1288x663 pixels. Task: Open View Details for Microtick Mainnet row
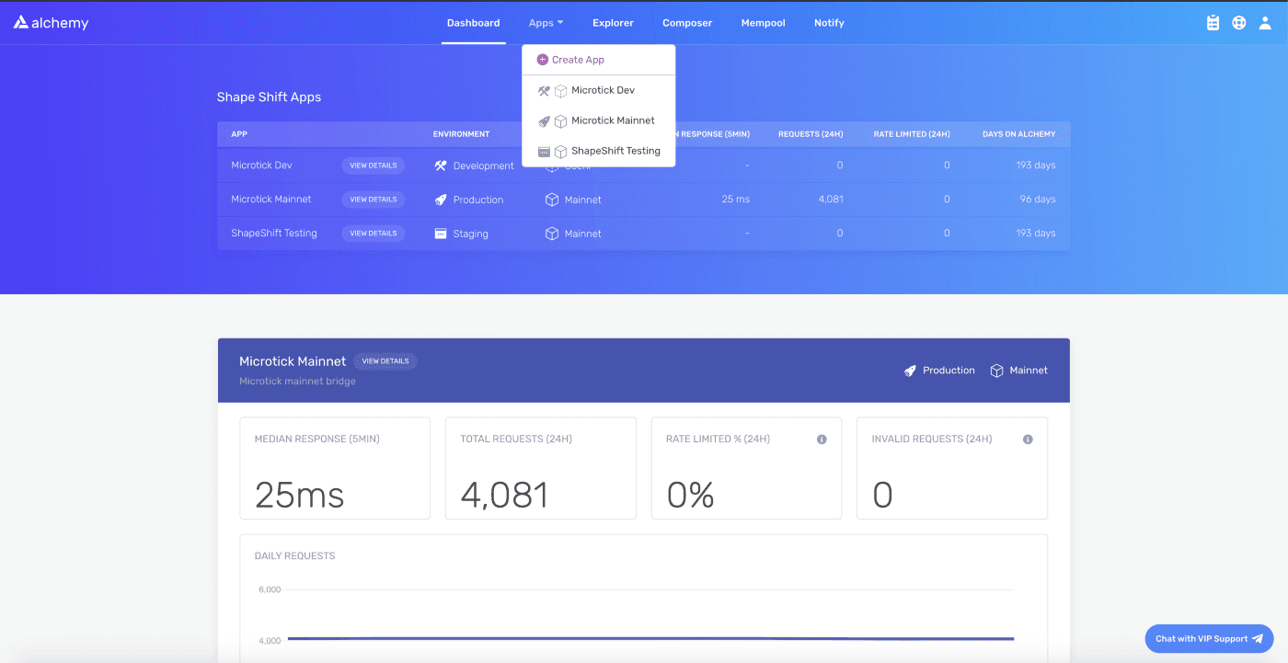click(x=374, y=200)
